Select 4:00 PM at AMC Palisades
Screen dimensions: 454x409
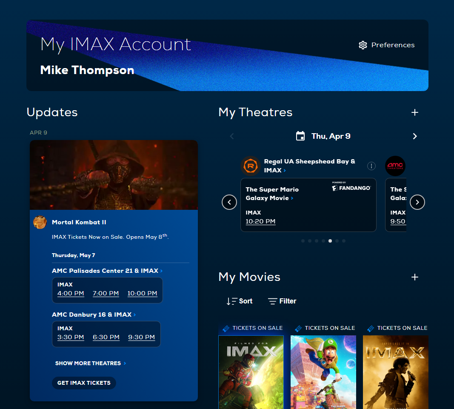pos(71,293)
